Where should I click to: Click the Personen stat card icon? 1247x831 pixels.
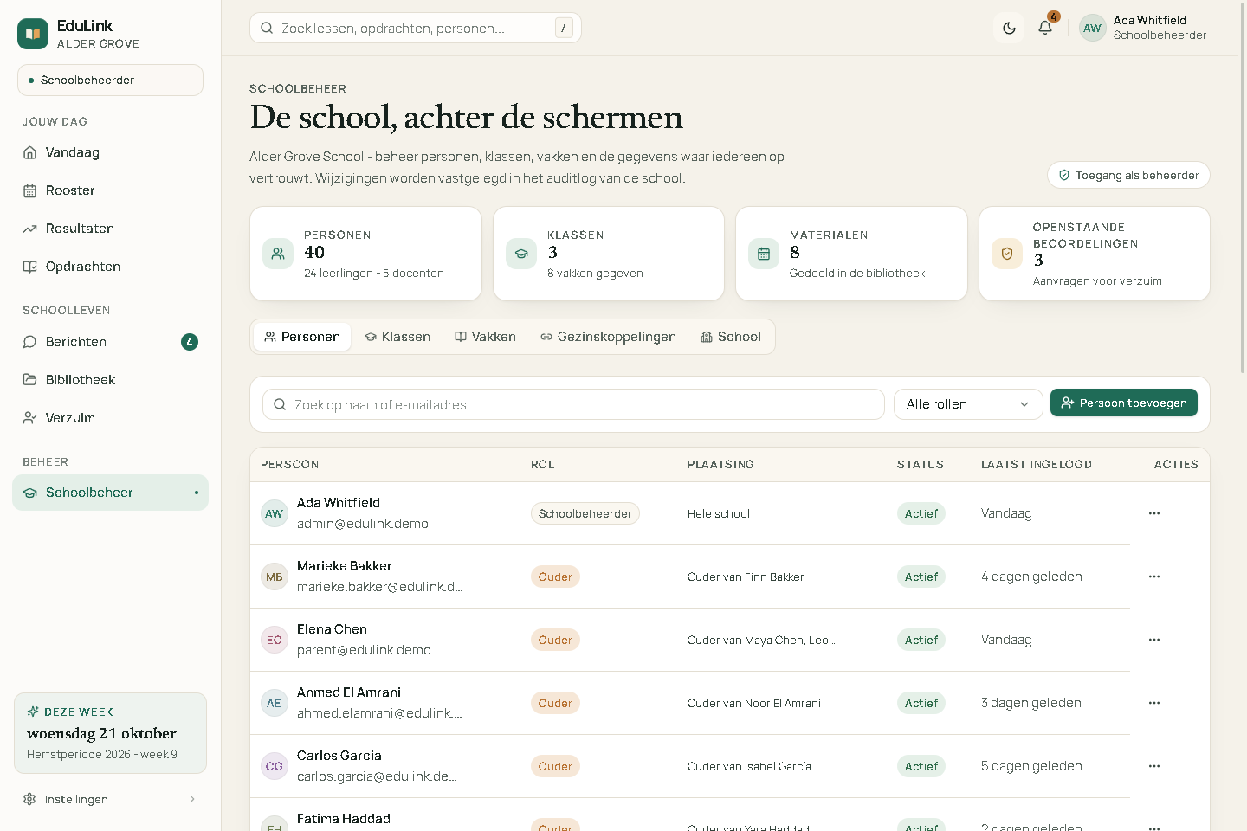tap(278, 254)
